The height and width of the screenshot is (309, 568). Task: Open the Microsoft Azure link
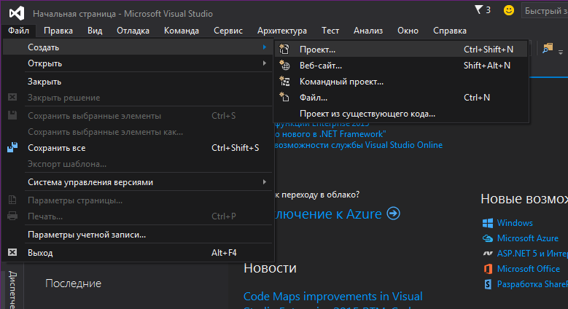(527, 238)
